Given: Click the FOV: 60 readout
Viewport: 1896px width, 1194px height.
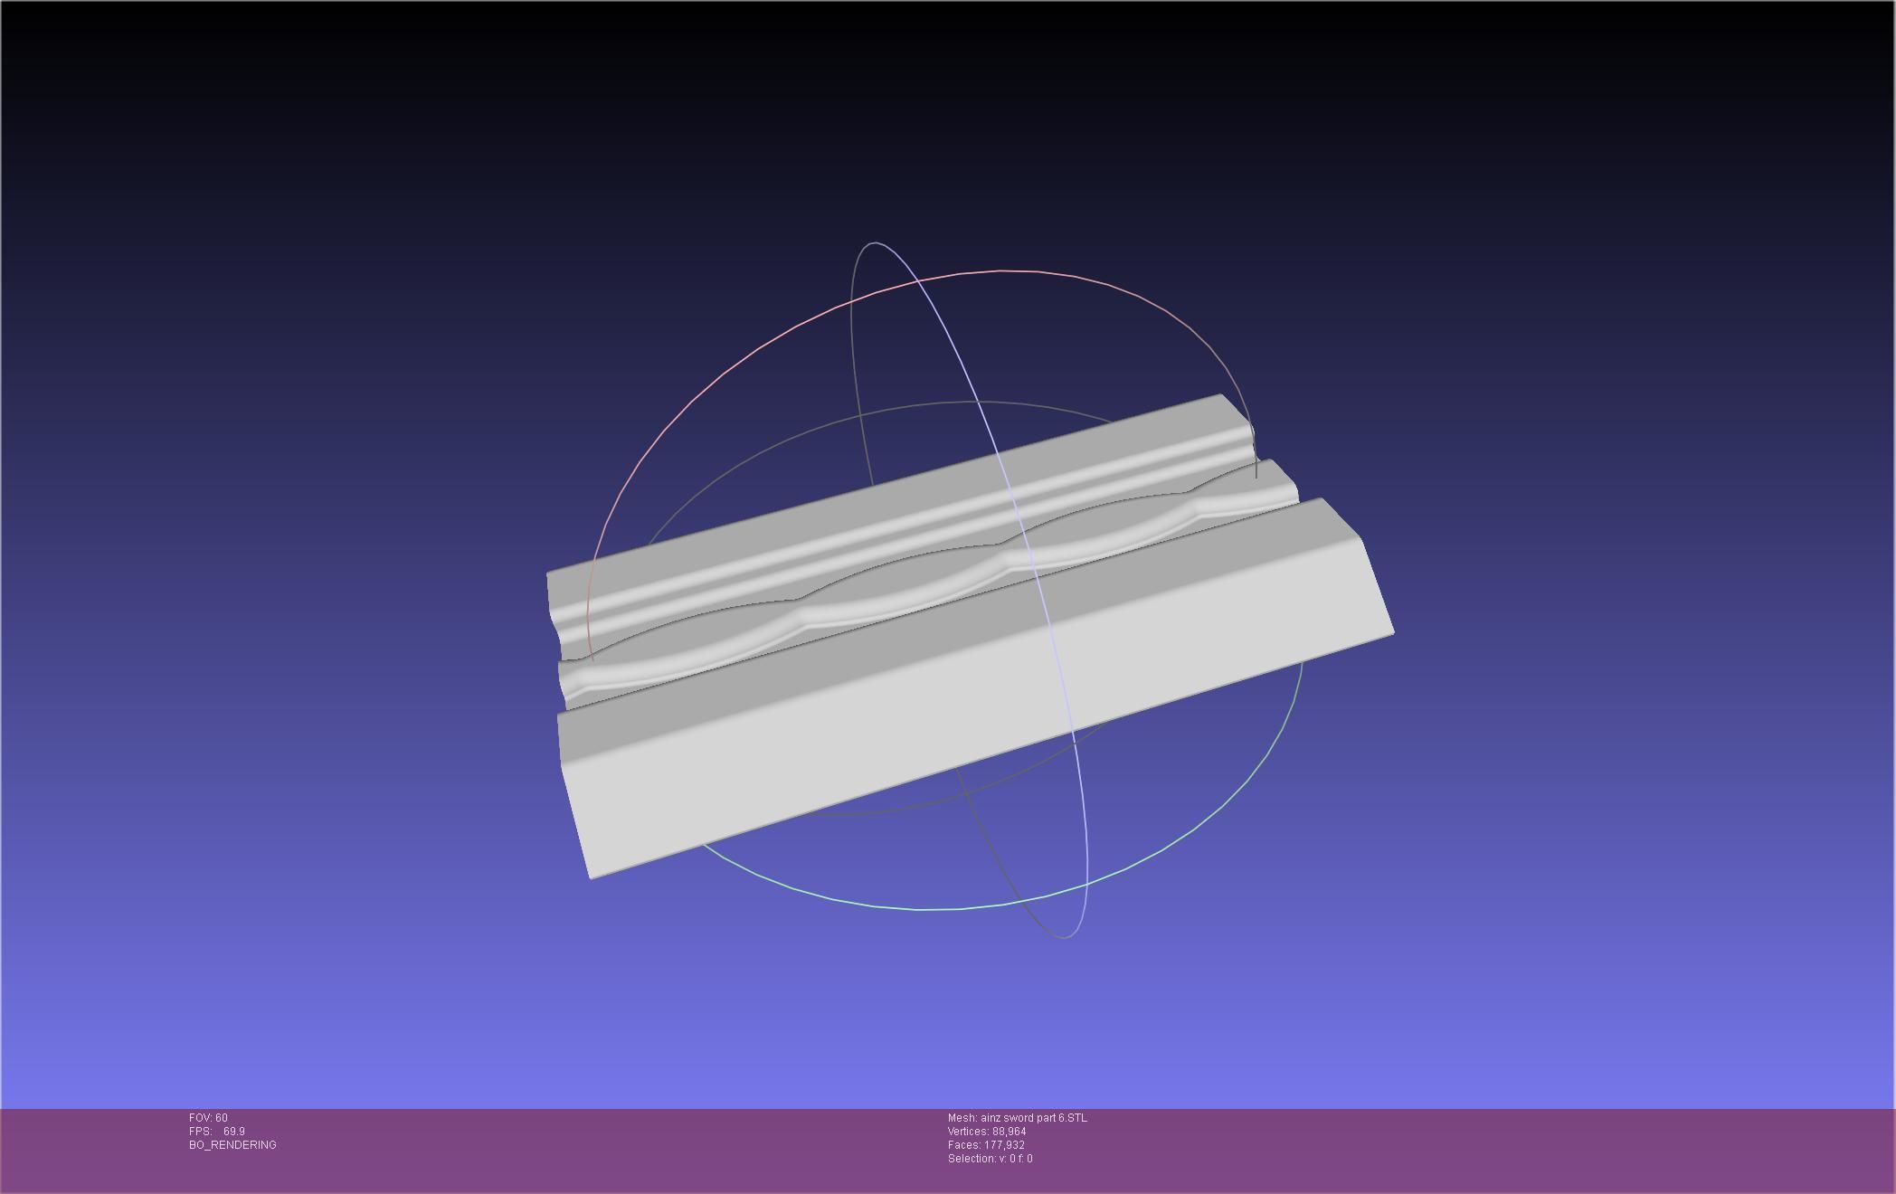Looking at the screenshot, I should point(208,1118).
